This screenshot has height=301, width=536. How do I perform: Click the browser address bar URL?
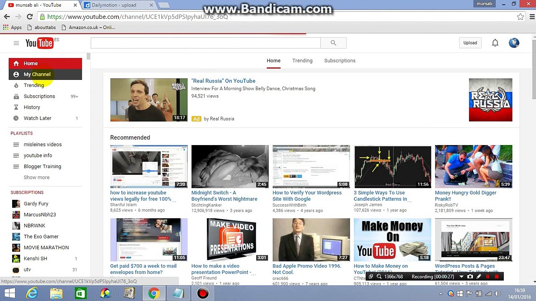pyautogui.click(x=137, y=17)
